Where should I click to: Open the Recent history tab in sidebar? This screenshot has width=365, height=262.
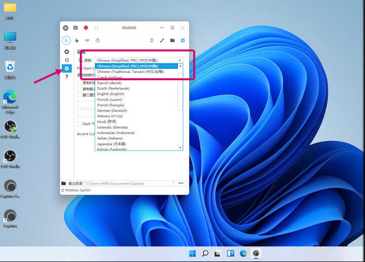[67, 60]
